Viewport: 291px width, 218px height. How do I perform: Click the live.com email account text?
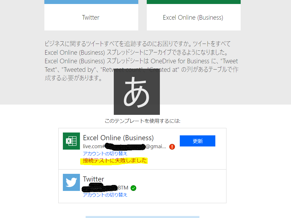pos(124,146)
